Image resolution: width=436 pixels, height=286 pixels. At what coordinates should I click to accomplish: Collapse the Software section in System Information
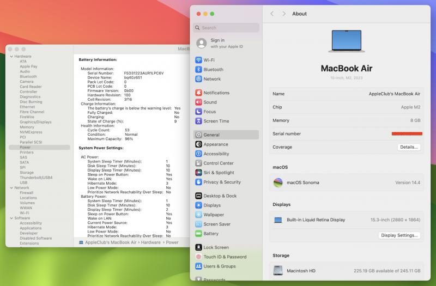[11, 218]
